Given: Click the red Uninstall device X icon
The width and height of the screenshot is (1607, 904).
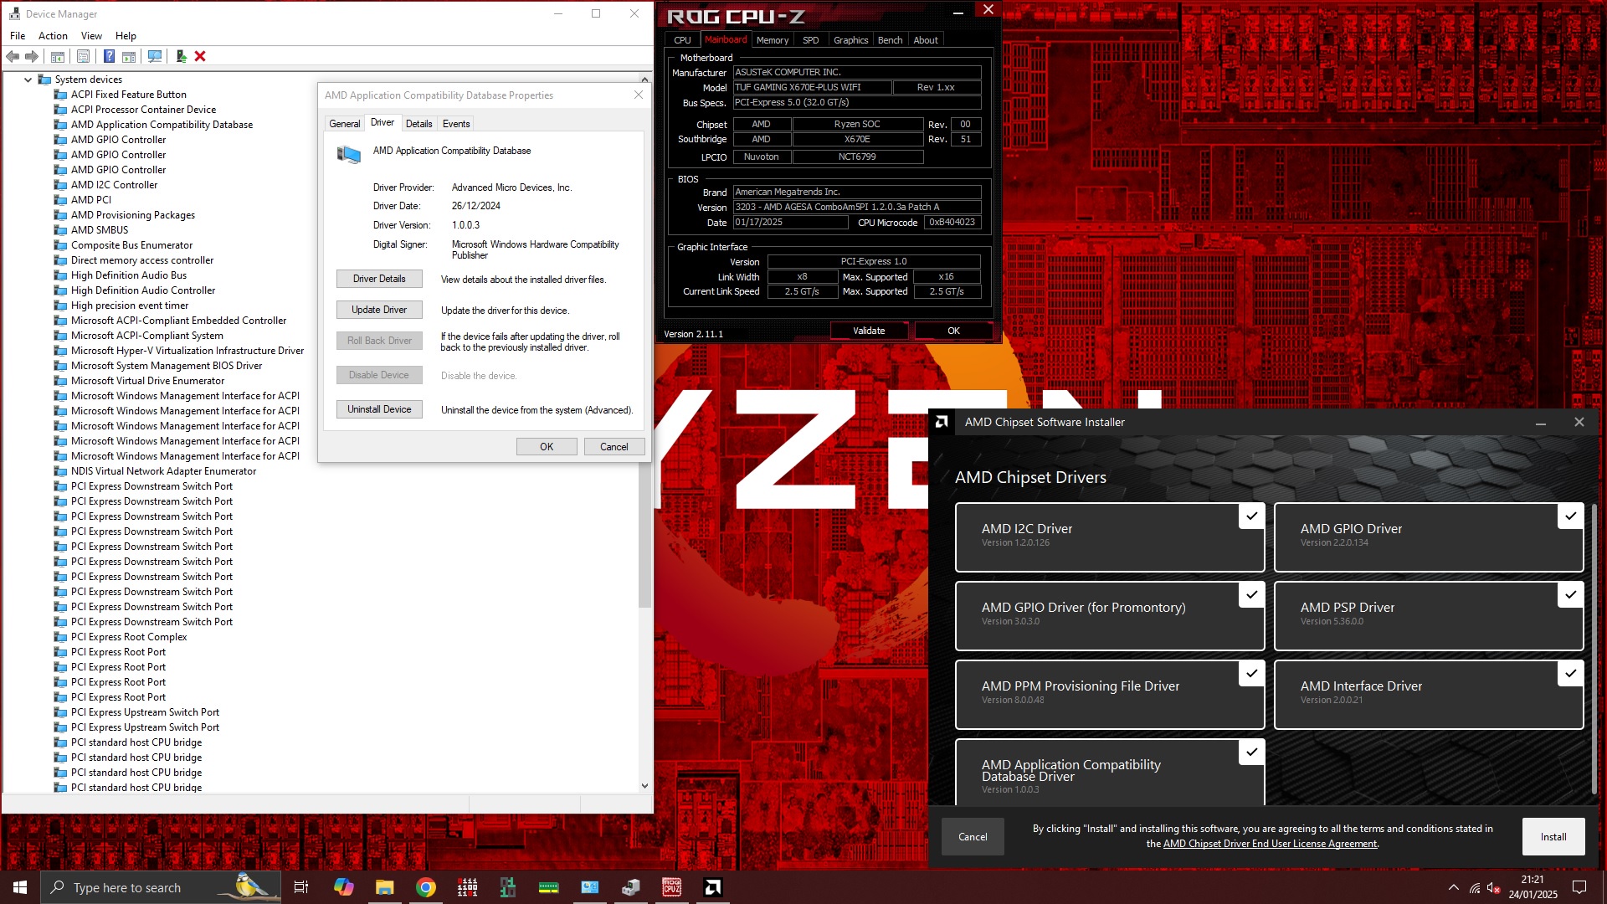Looking at the screenshot, I should (200, 56).
